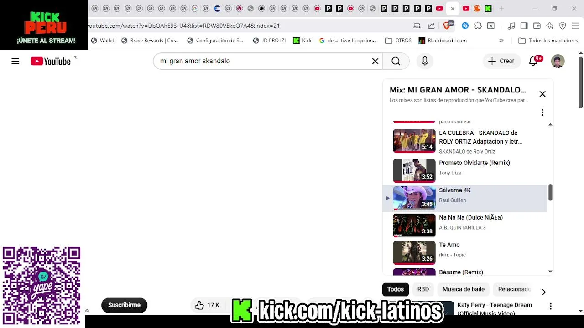Screen dimensions: 584x328
Task: Open the account avatar menu
Action: tap(558, 61)
